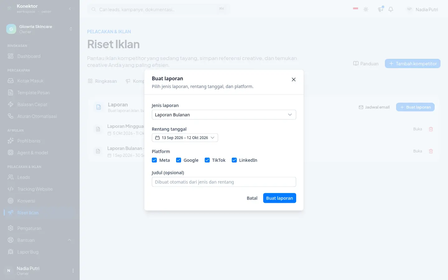The height and width of the screenshot is (280, 448).
Task: Click the Balasan Cepat lightning icon
Action: pos(11,105)
